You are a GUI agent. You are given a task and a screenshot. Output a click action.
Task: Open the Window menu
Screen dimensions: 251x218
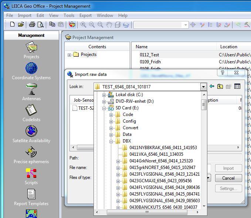click(105, 15)
